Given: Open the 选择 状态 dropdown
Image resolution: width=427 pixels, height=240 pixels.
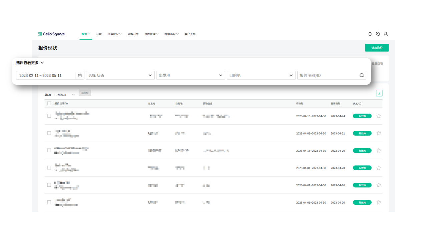Looking at the screenshot, I should (120, 75).
